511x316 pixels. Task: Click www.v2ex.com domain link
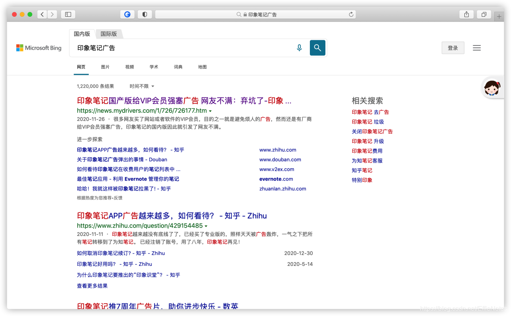click(277, 169)
